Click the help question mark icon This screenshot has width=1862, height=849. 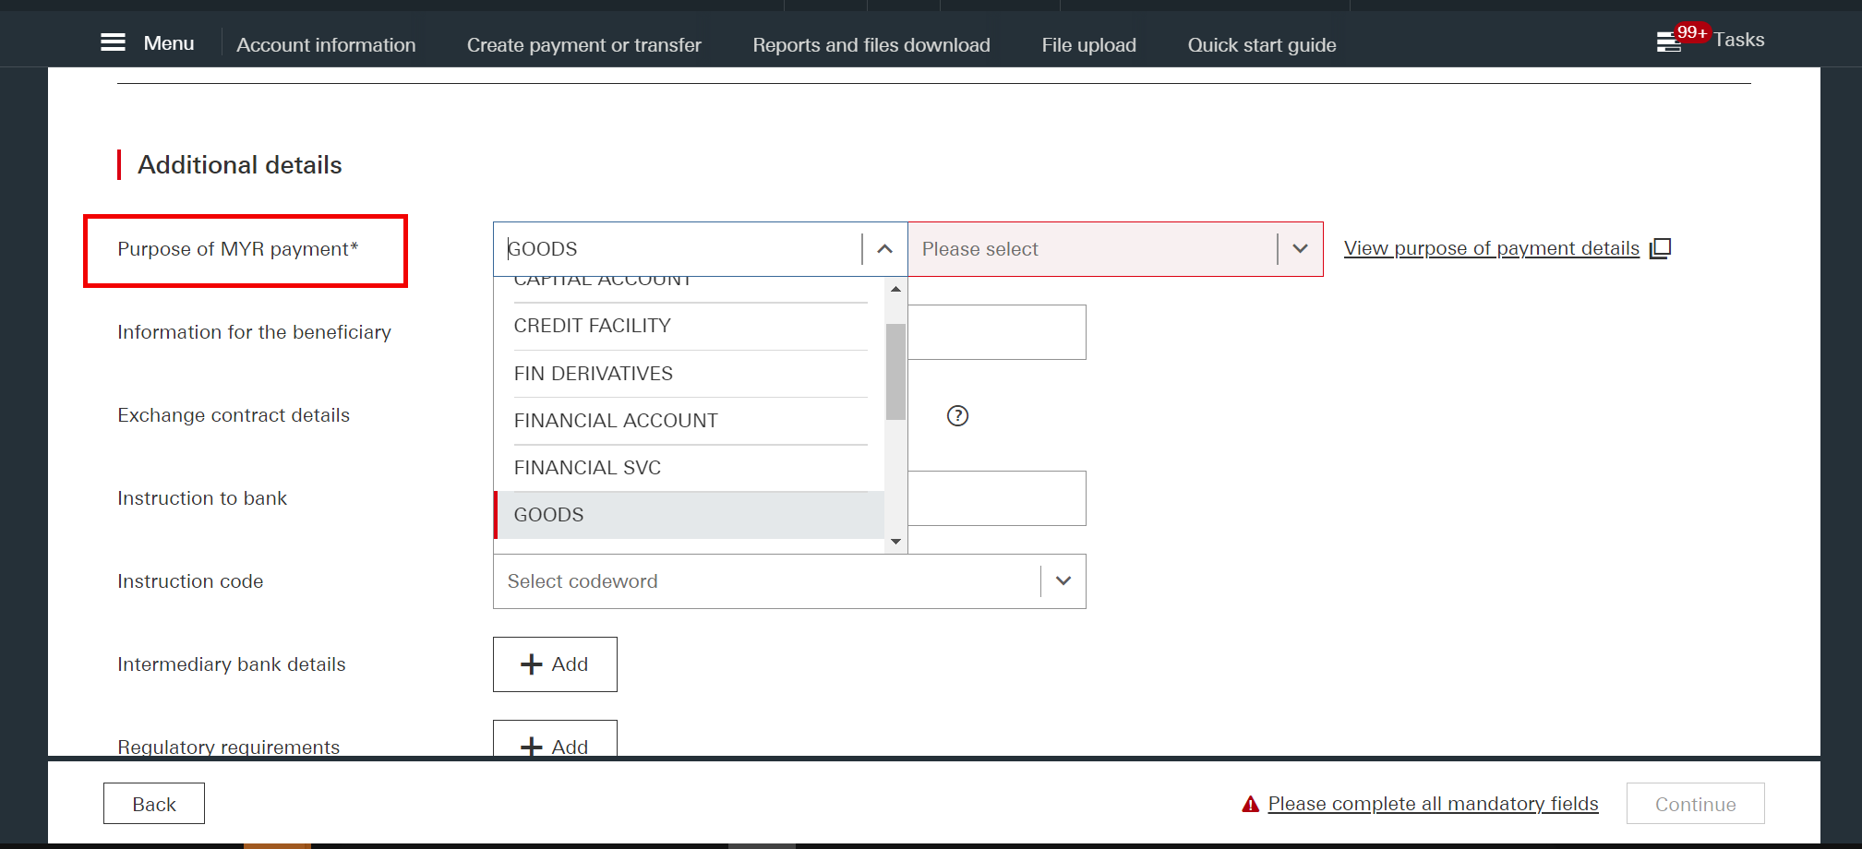click(x=957, y=415)
